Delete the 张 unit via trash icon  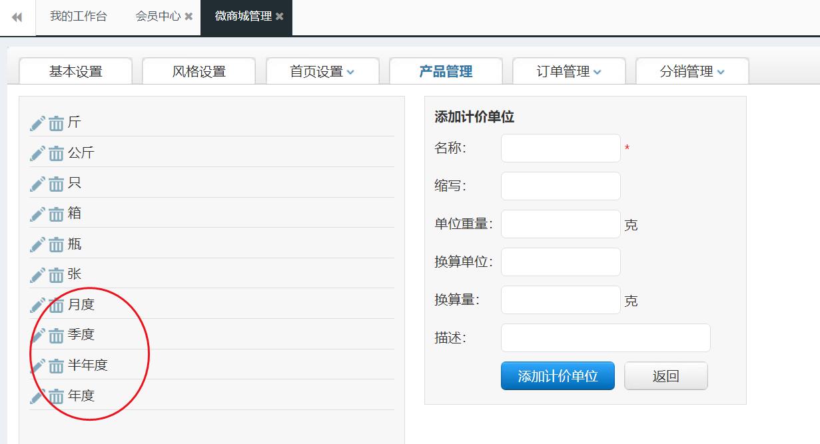point(56,275)
